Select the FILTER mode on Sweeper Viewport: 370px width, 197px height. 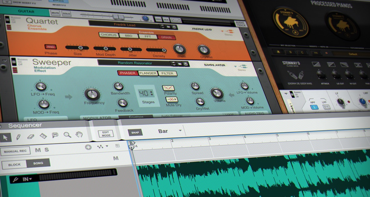coord(167,73)
